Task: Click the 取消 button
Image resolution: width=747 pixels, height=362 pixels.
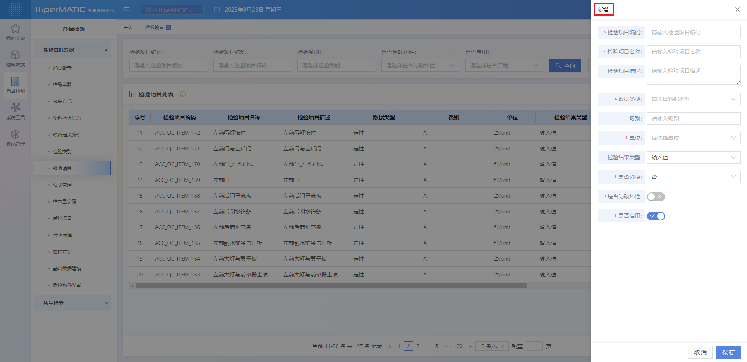Action: pos(700,352)
